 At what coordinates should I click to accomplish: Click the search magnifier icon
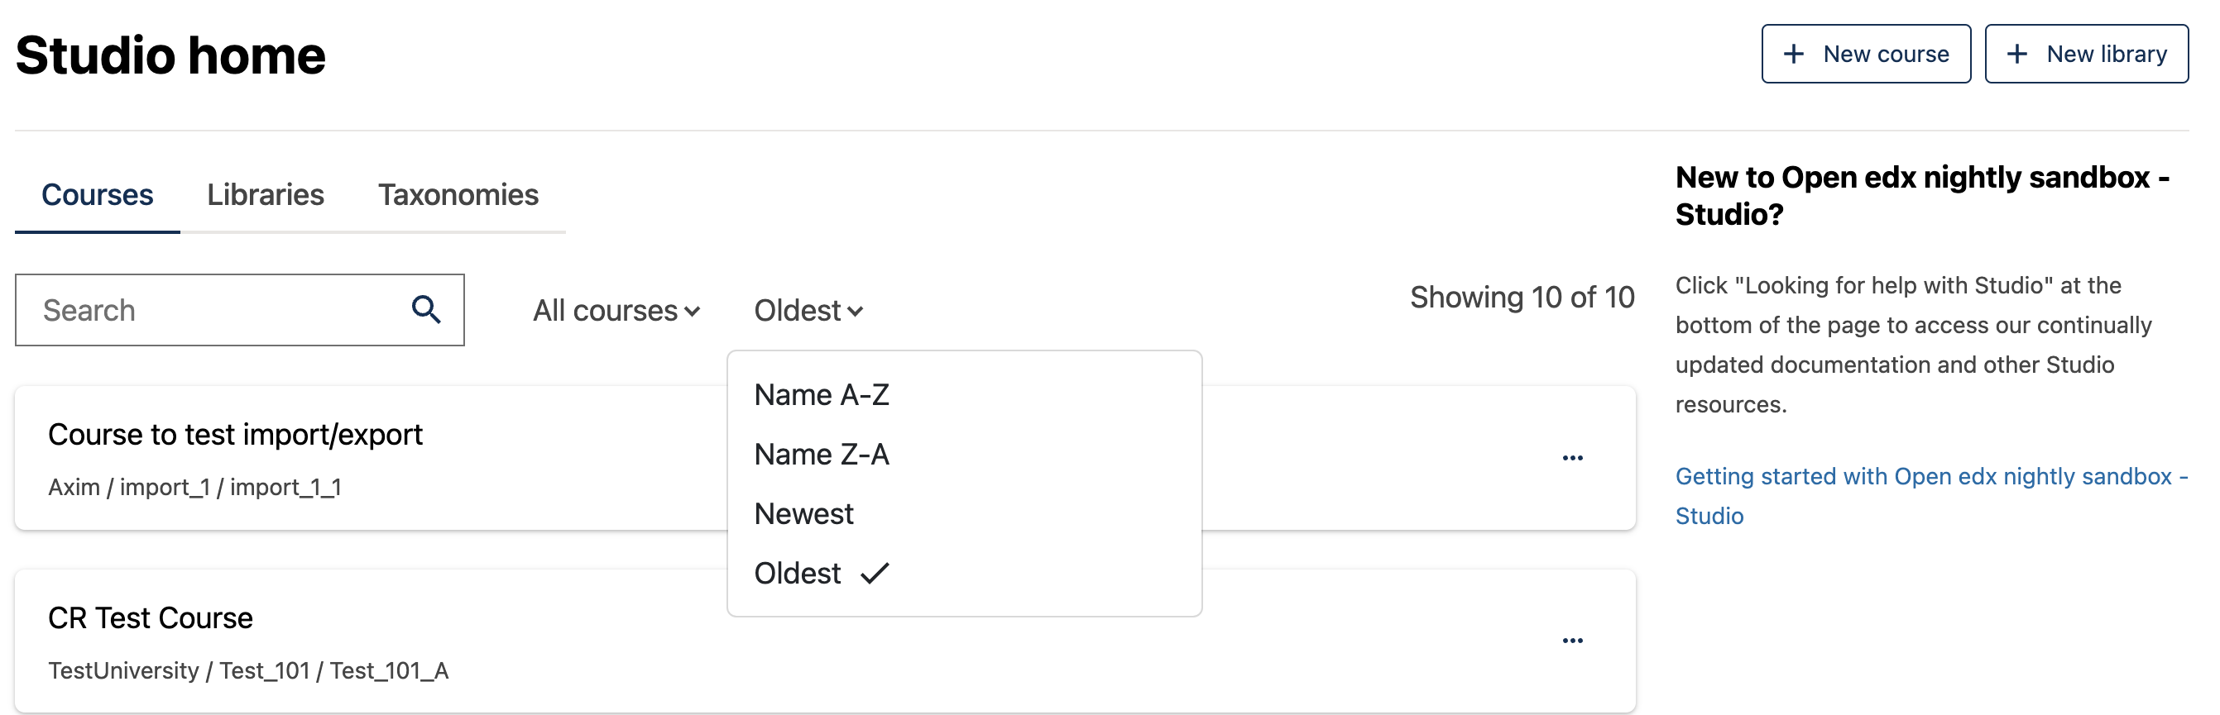[426, 310]
